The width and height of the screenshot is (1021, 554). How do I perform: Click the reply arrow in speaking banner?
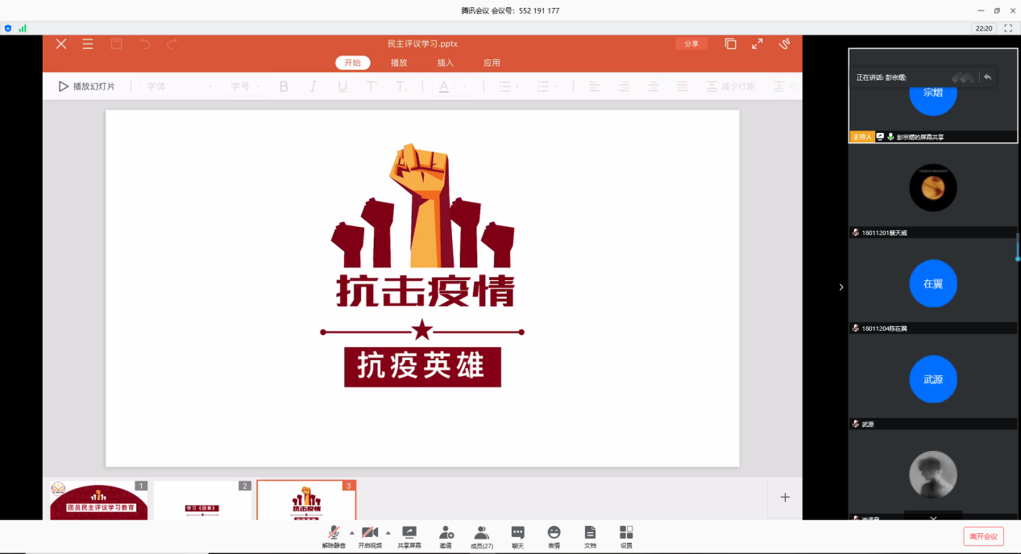click(987, 77)
